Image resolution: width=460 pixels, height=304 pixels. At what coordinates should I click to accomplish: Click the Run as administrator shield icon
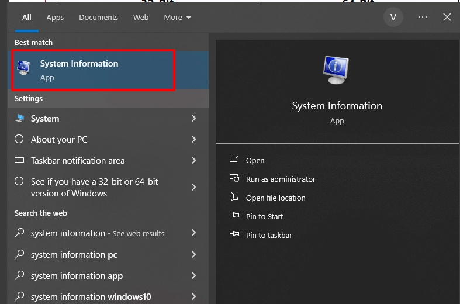coord(234,178)
